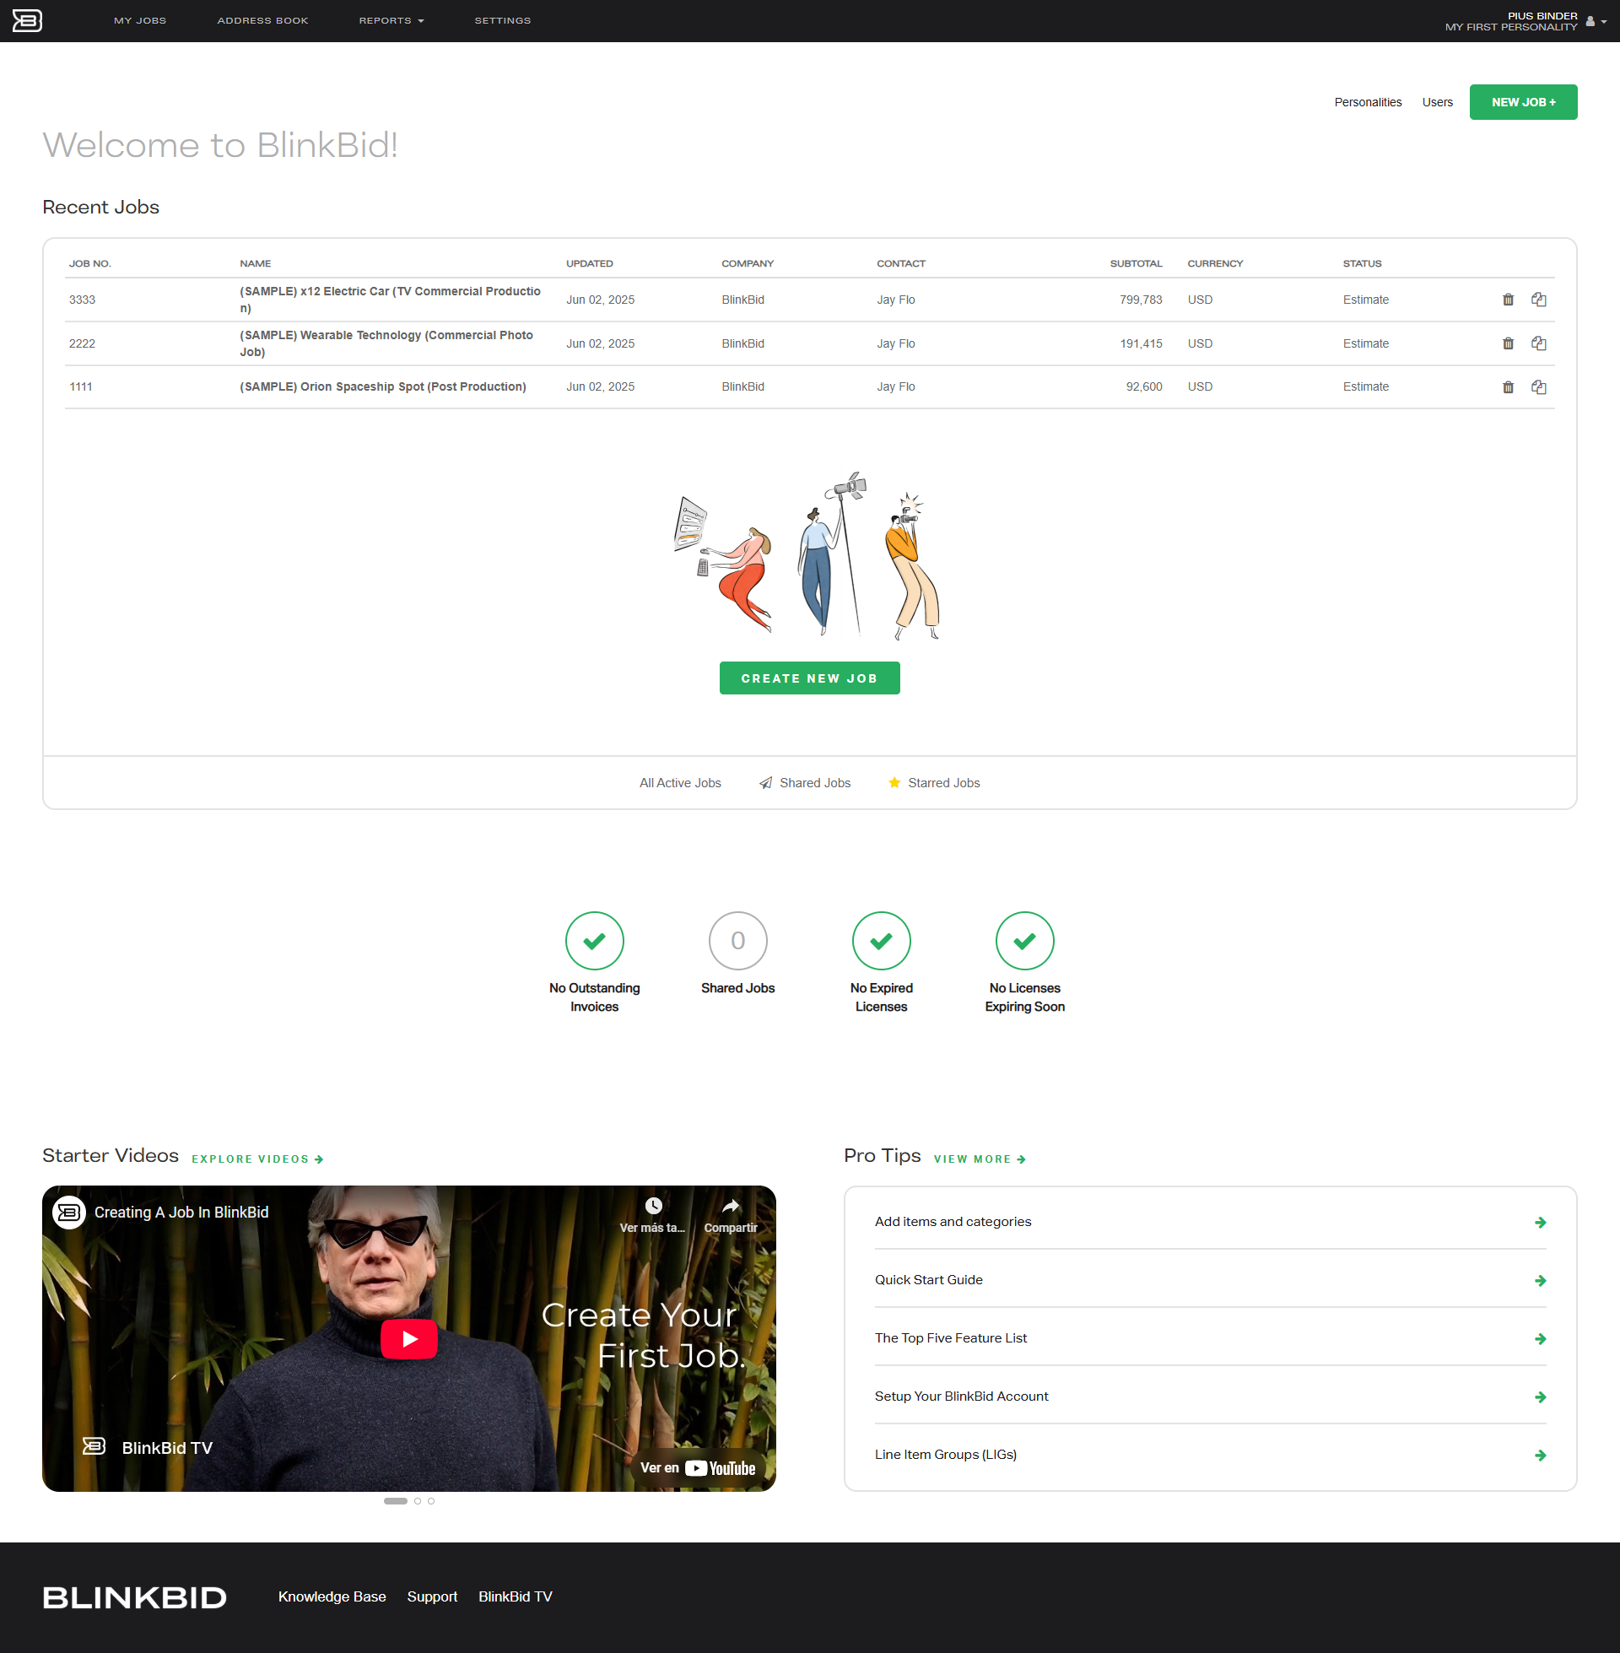Image resolution: width=1620 pixels, height=1653 pixels.
Task: Open Address Book in the top navigation
Action: coord(263,20)
